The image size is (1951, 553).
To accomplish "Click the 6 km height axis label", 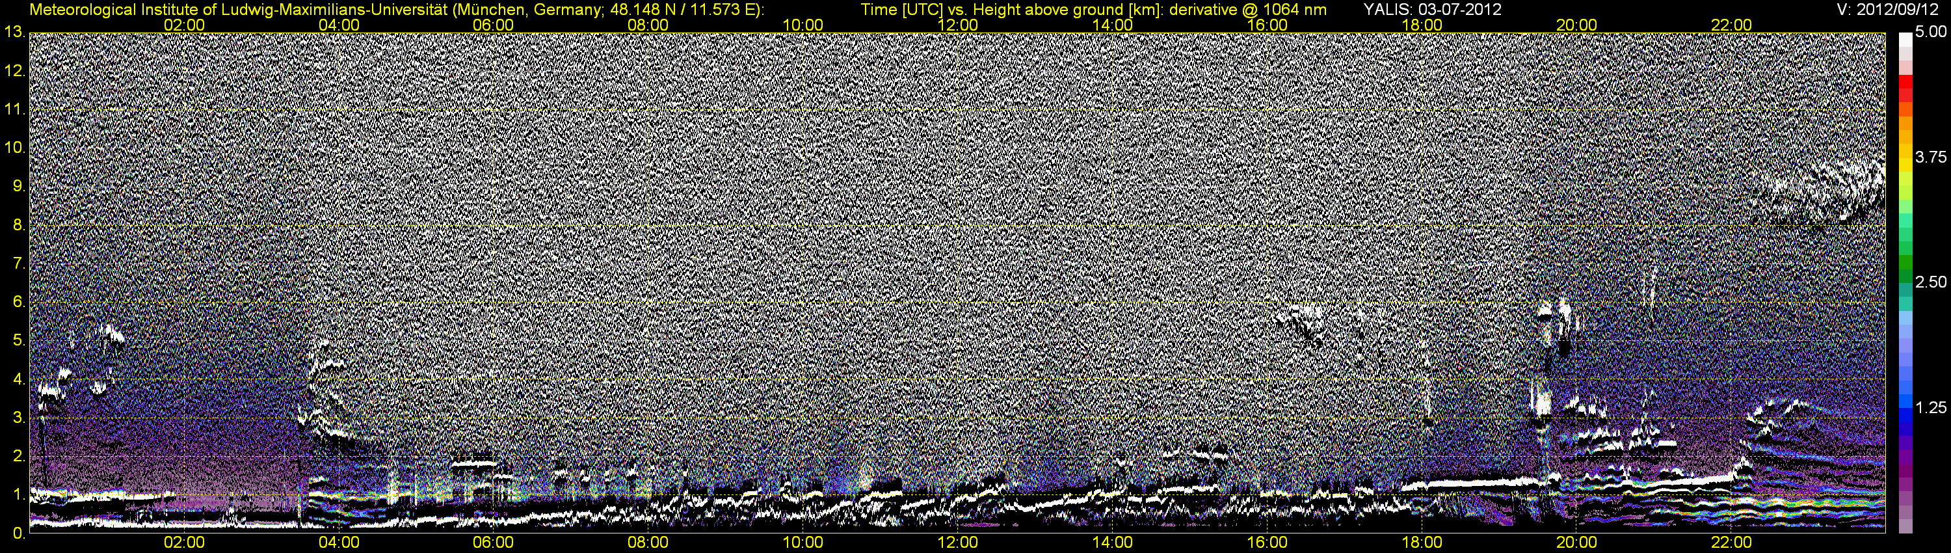I will [x=18, y=303].
